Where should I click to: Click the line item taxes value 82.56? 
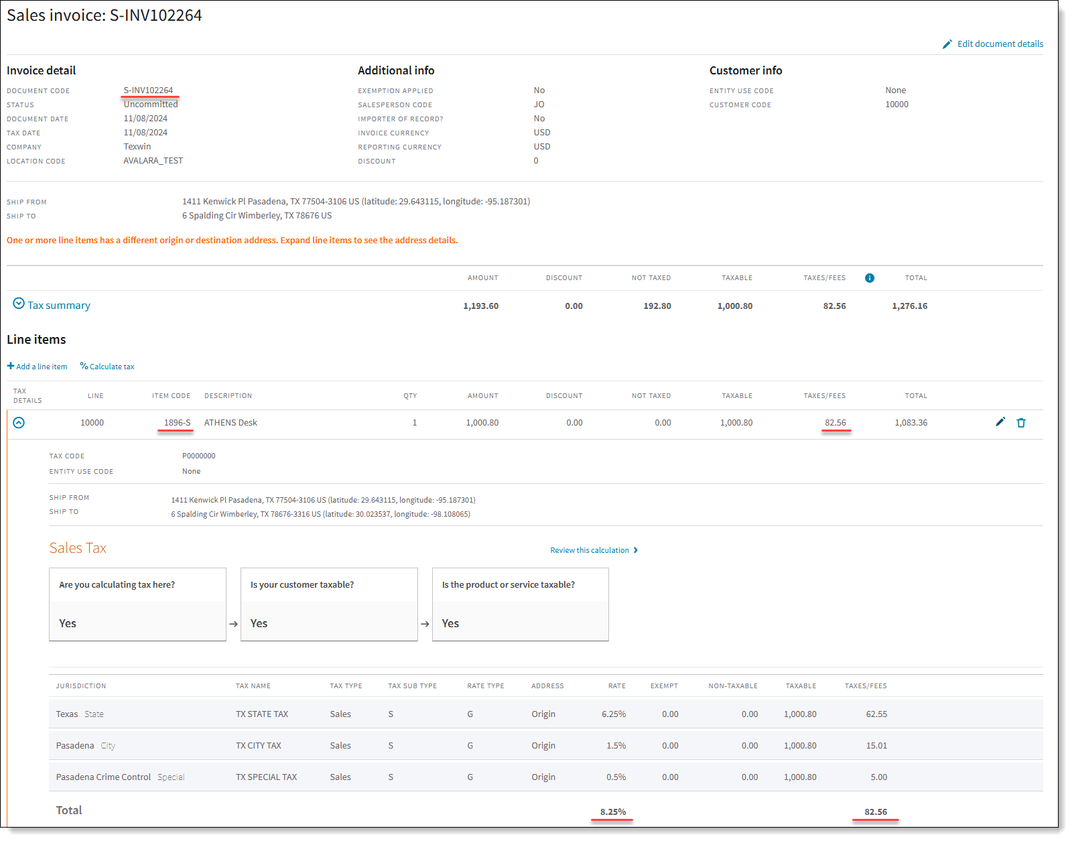pos(835,423)
